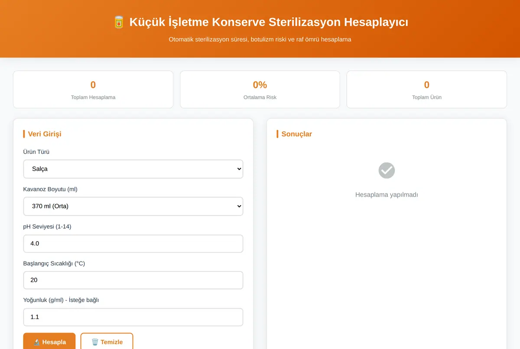
Task: Focus the pH Seviyesi input field
Action: [x=133, y=243]
